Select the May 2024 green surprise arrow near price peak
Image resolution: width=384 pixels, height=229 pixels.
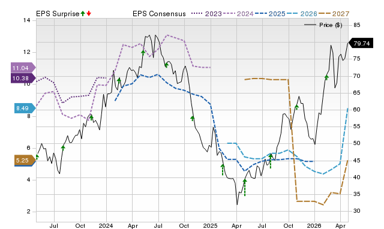[143, 52]
